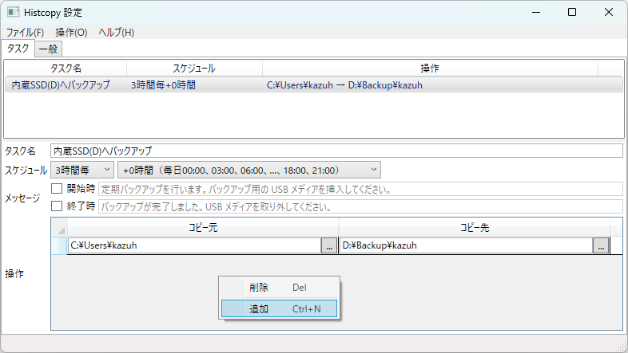Viewport: 628px width, 353px height.
Task: Choose 削除 from the context menu
Action: 279,288
